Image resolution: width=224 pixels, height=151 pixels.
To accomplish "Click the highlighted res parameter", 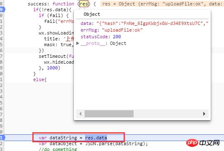I will pos(84,4).
